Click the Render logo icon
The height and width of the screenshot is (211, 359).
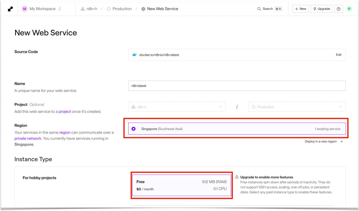point(10,9)
